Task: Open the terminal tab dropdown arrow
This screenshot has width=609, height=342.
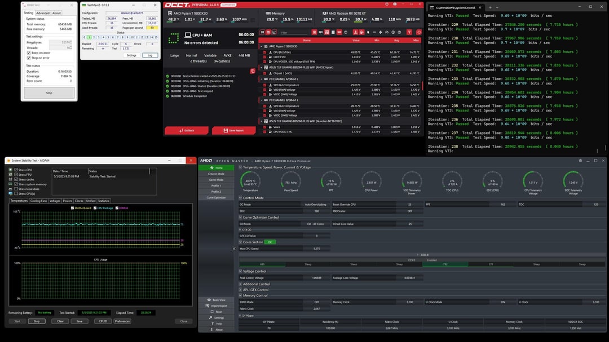Action: [497, 7]
